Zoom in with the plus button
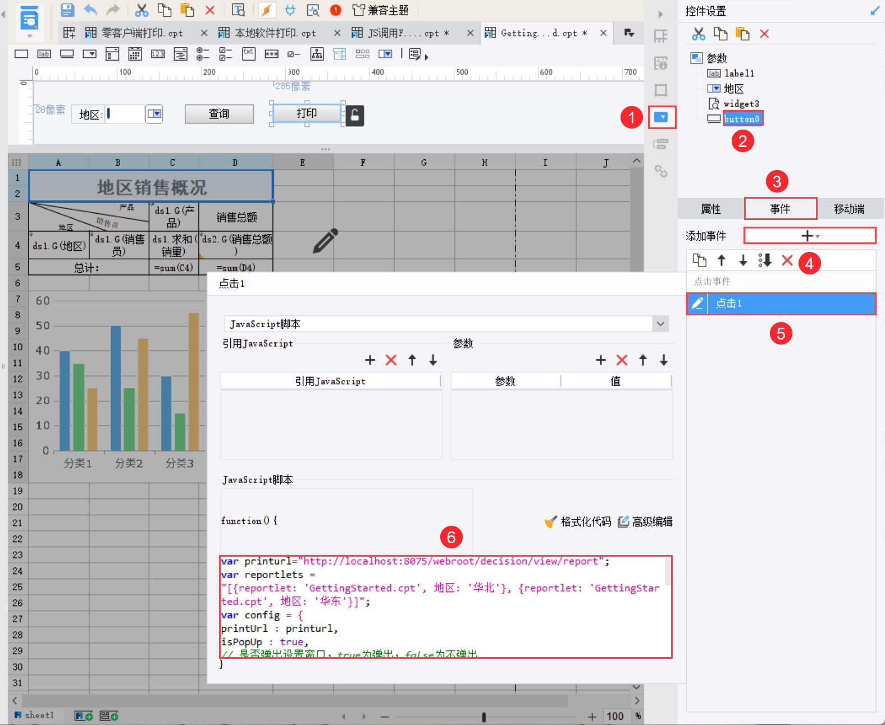The image size is (885, 725). click(x=592, y=717)
